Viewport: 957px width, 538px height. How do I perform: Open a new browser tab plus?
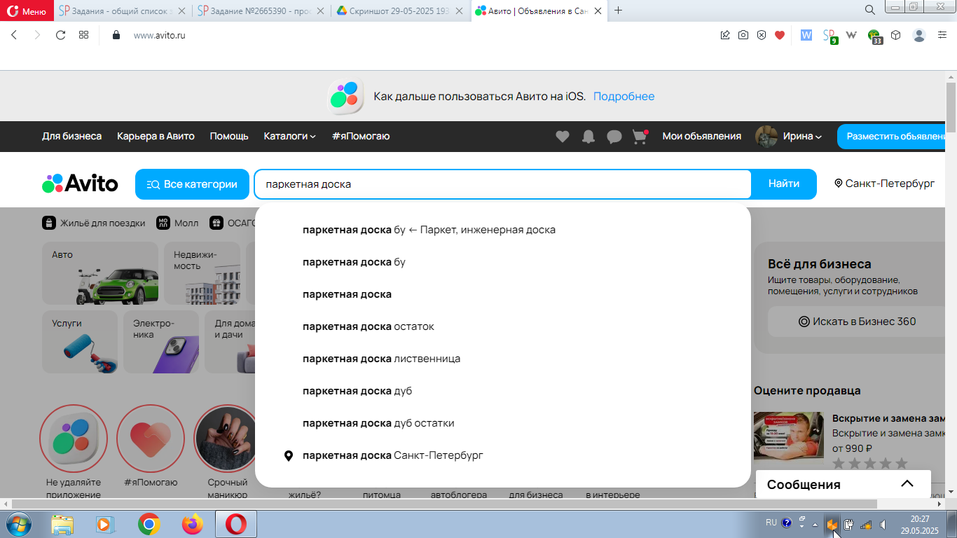tap(618, 10)
